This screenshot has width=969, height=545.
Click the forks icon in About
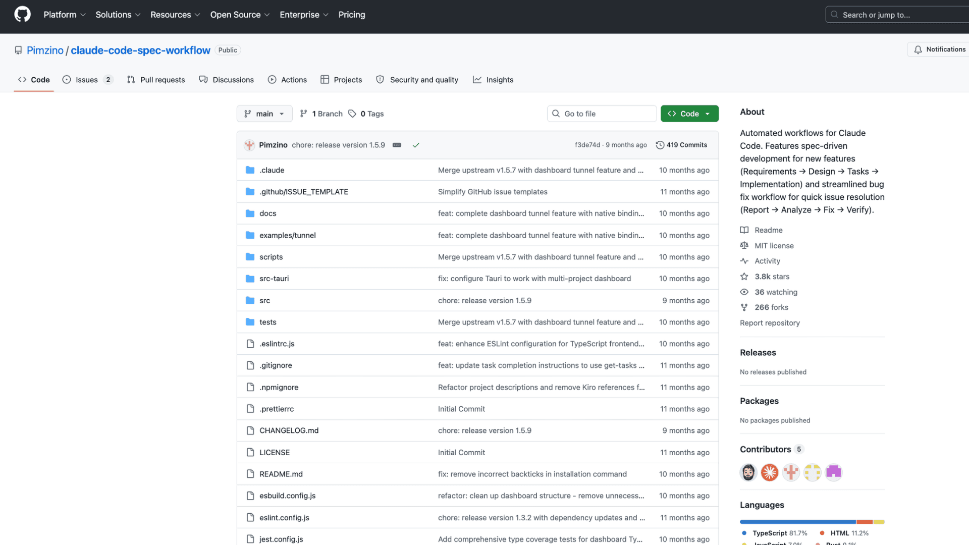[x=744, y=307]
